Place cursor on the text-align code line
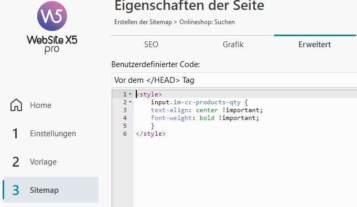 [207, 110]
